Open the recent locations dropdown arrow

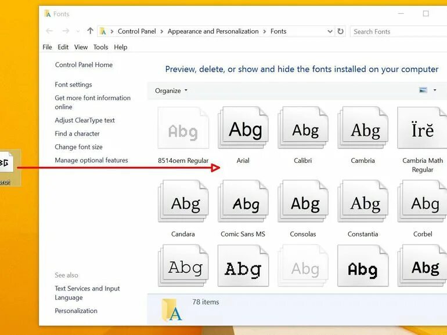coord(78,31)
